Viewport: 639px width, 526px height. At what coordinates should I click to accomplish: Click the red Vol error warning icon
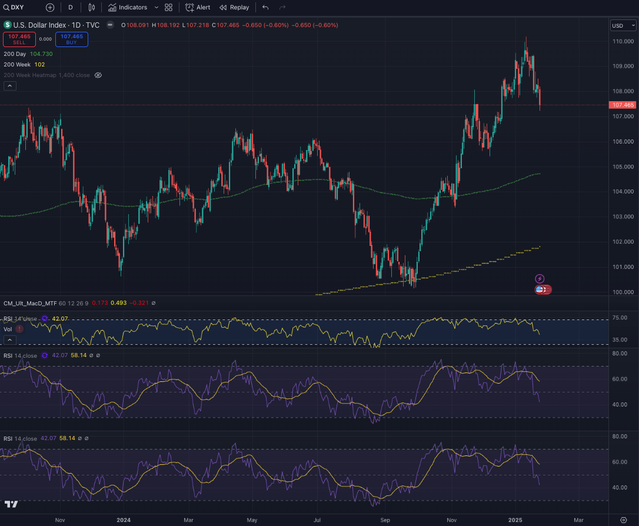pyautogui.click(x=19, y=329)
